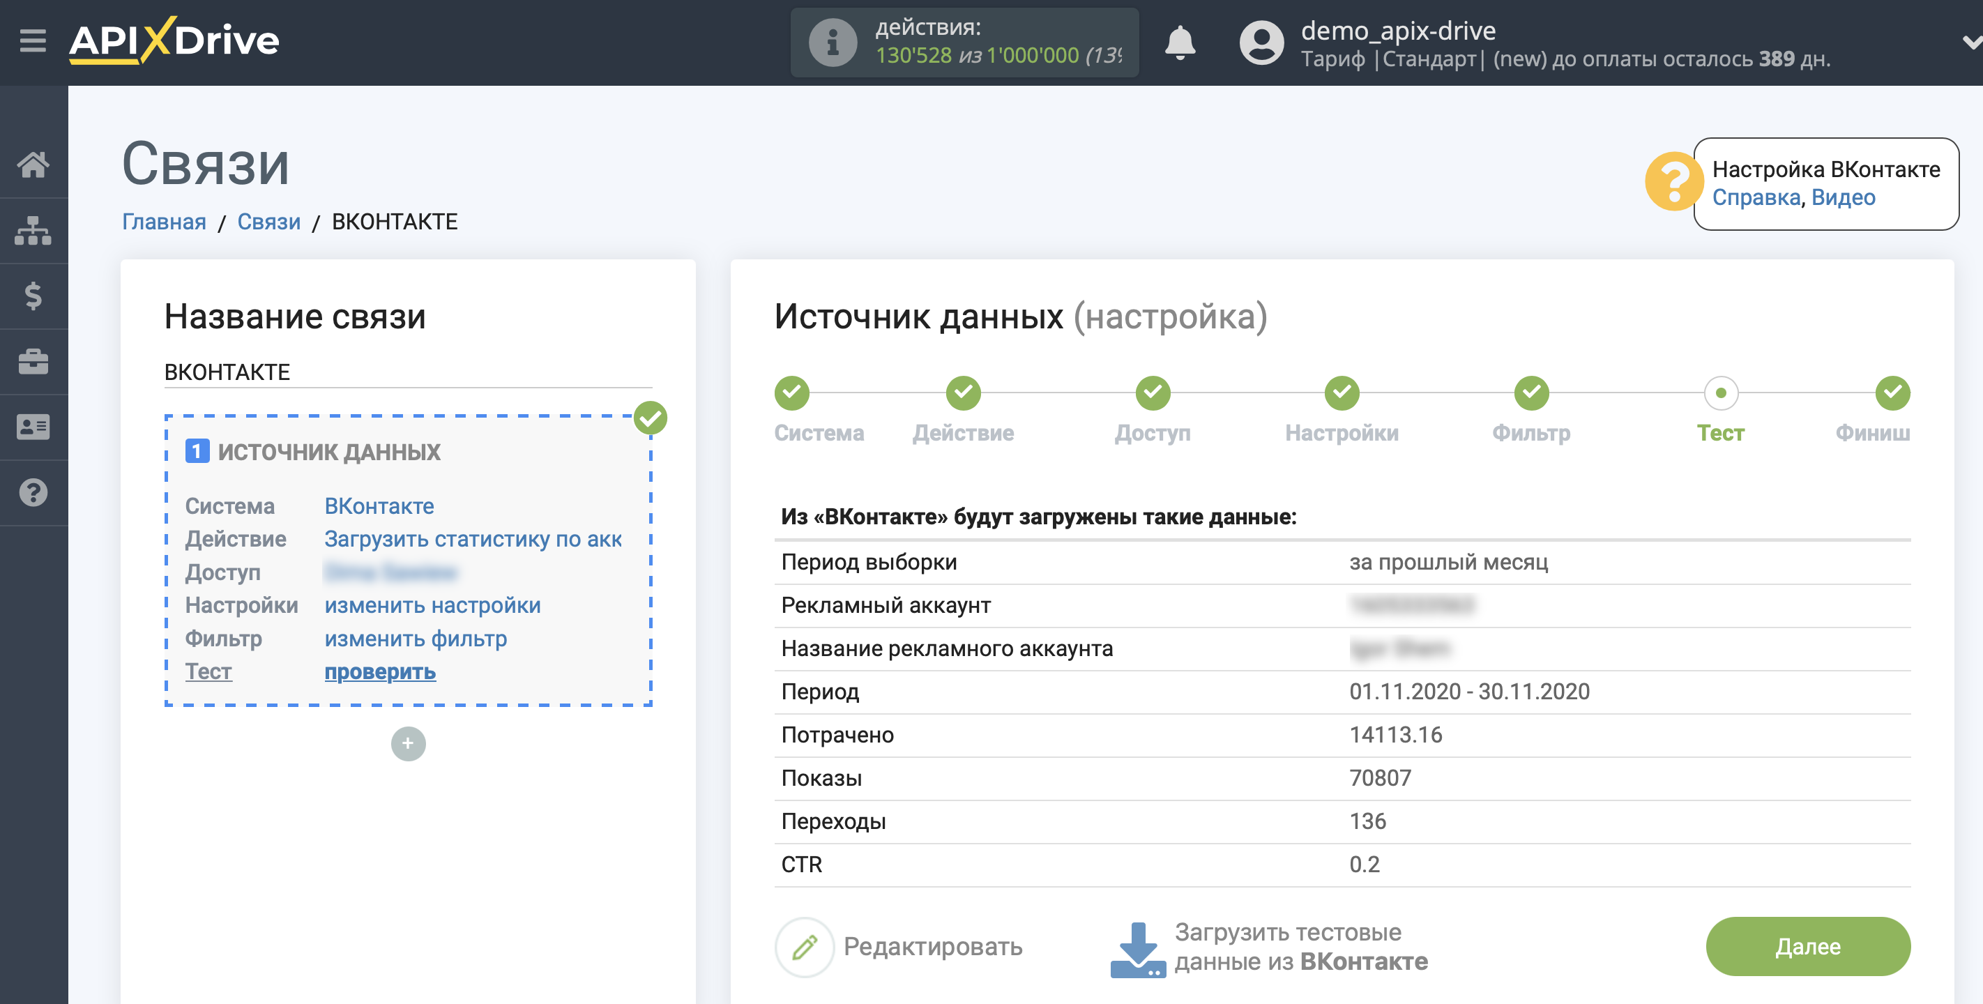Select the Система step

(x=792, y=393)
